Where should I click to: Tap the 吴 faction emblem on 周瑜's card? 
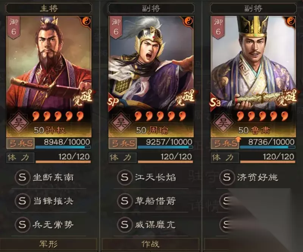pyautogui.click(x=121, y=123)
